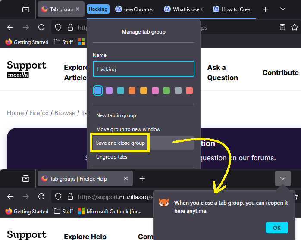The width and height of the screenshot is (301, 240).
Task: Close 'Tab groups | Firefox Help' tab
Action: (126, 179)
